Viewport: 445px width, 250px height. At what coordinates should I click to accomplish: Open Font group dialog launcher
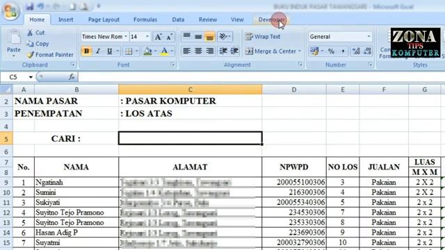coord(172,65)
